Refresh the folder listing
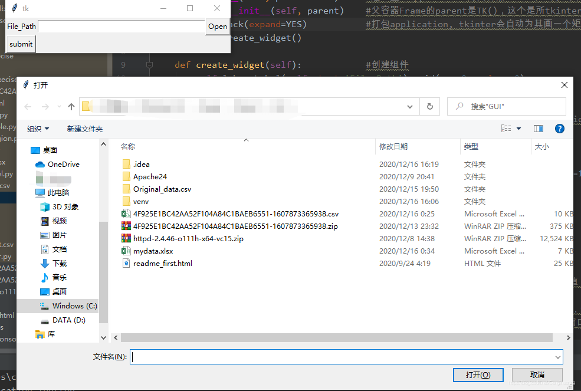The width and height of the screenshot is (581, 391). coord(430,107)
